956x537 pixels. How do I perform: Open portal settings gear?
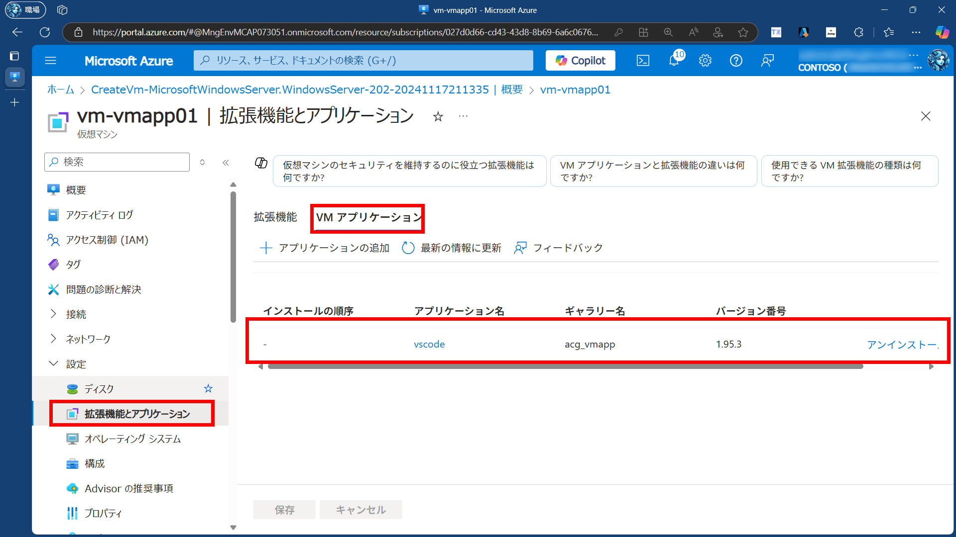point(705,61)
